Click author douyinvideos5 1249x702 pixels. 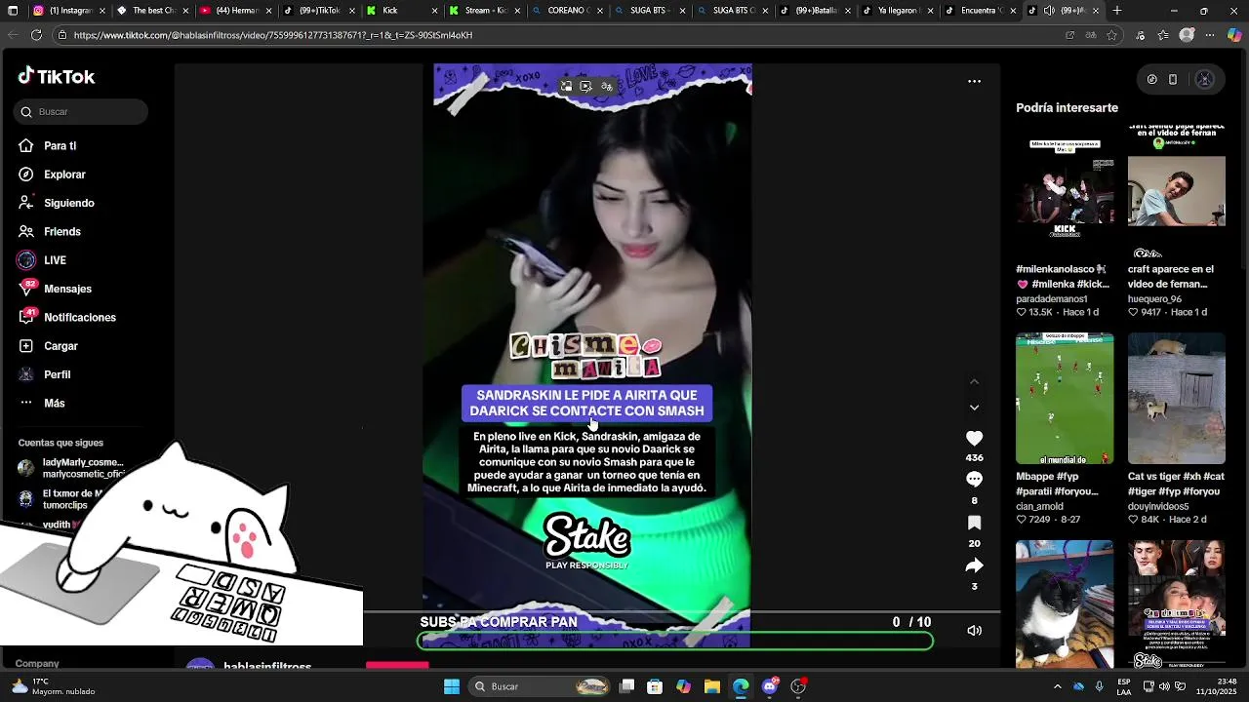(1158, 507)
